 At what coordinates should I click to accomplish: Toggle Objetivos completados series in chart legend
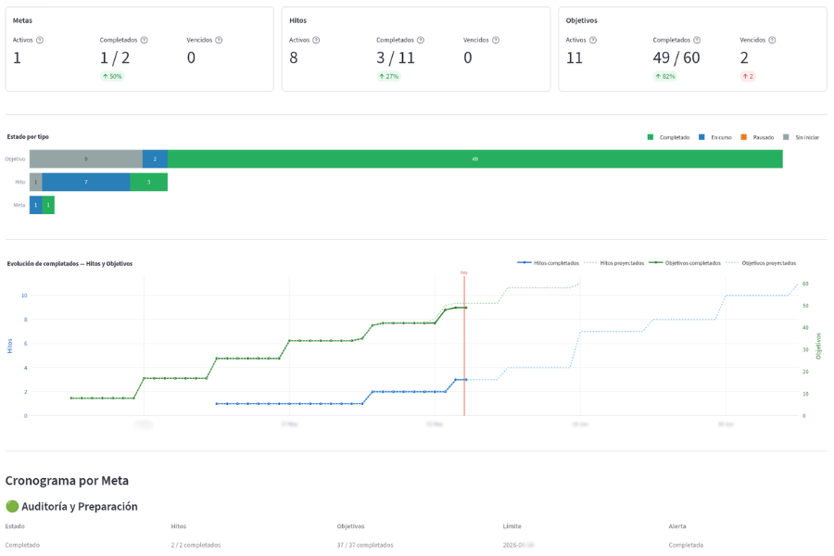685,263
